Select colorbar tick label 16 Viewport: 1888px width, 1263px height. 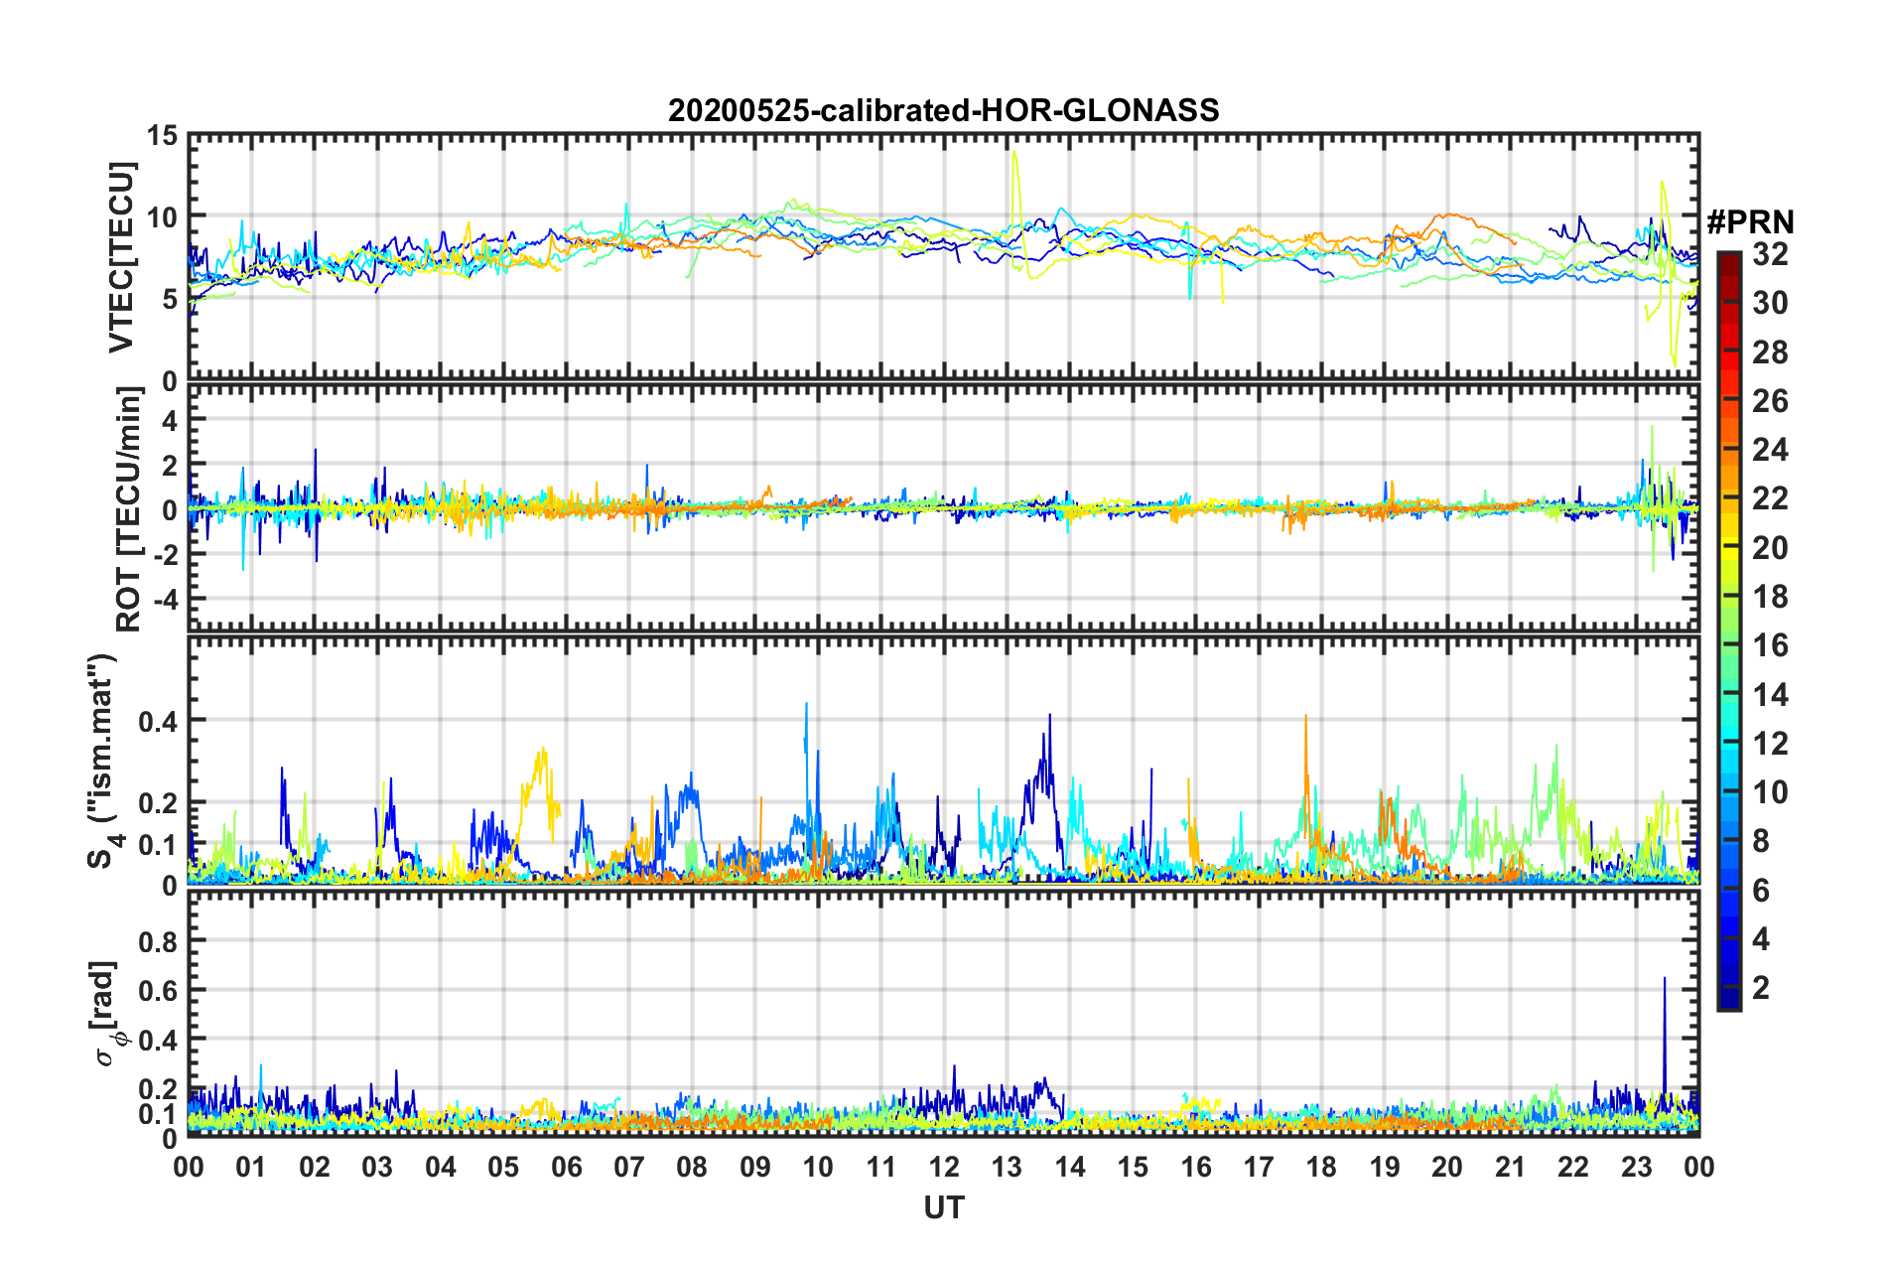click(x=1770, y=645)
